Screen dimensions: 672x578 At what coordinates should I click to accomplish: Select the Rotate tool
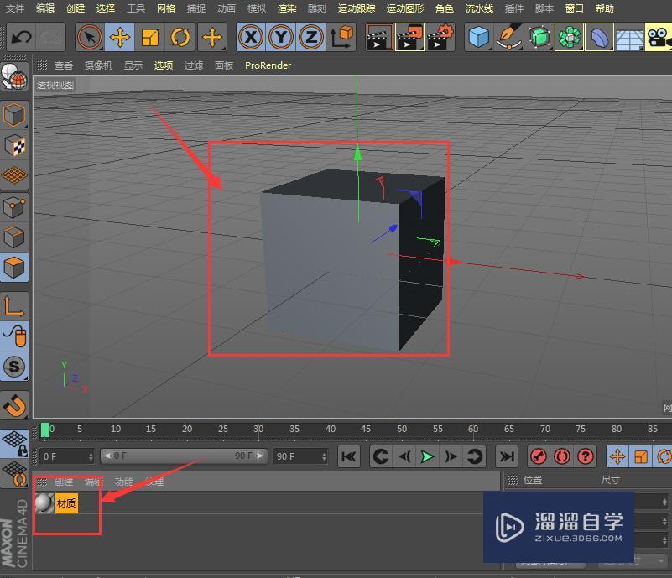point(181,37)
